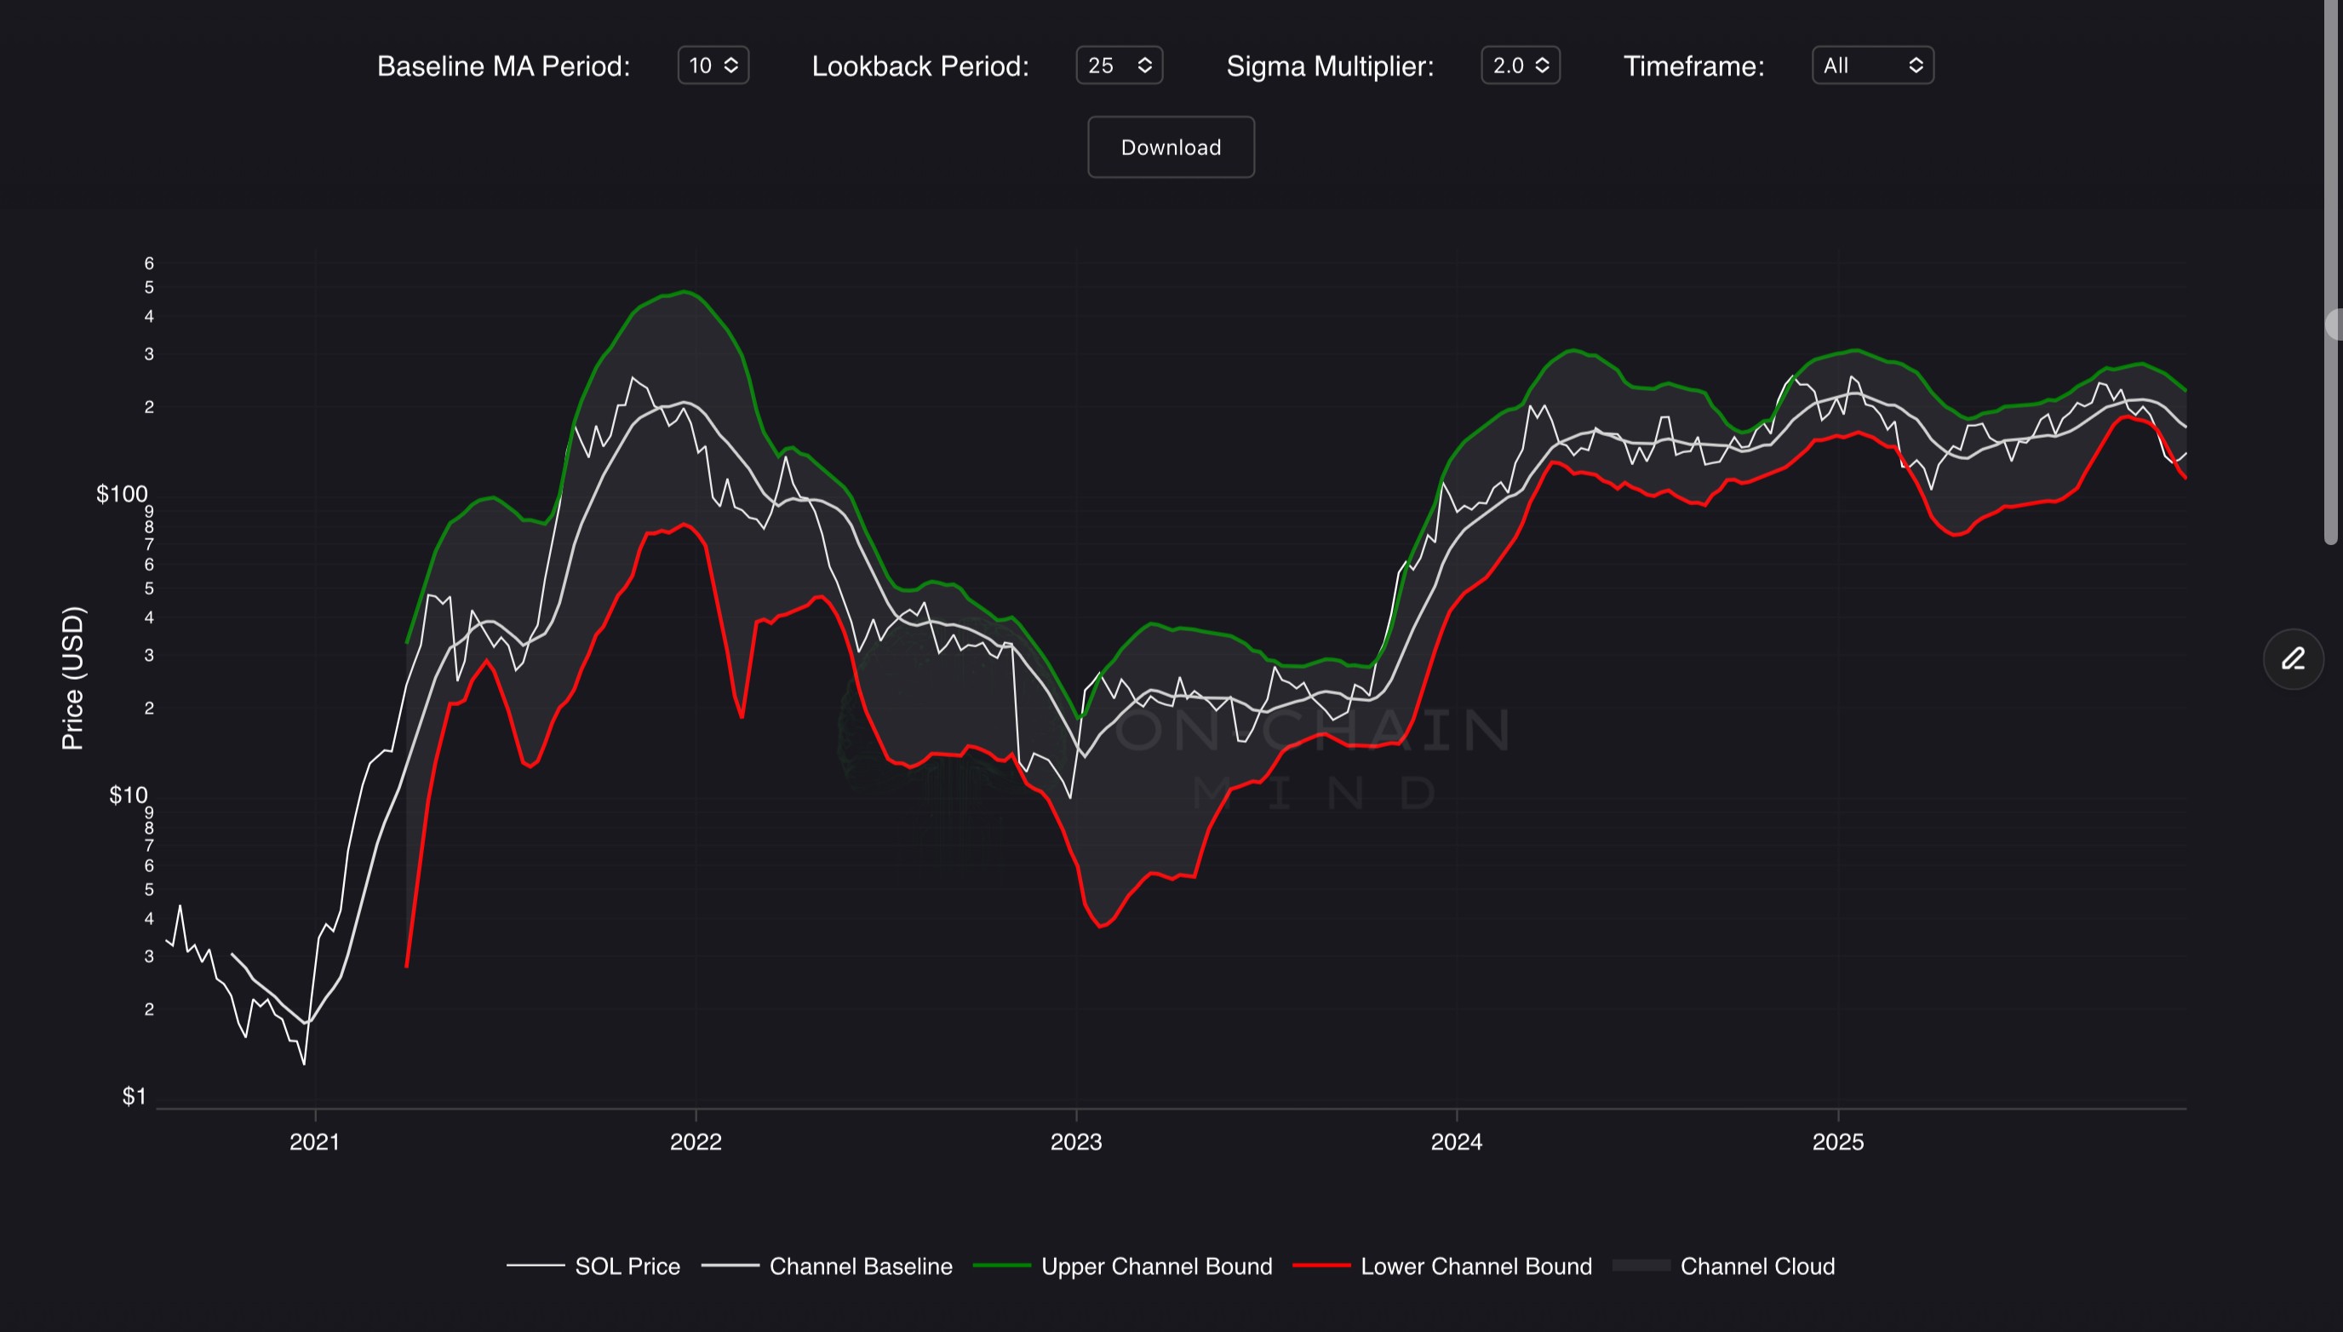Click the pencil edit floating icon
The width and height of the screenshot is (2343, 1332).
pyautogui.click(x=2293, y=658)
